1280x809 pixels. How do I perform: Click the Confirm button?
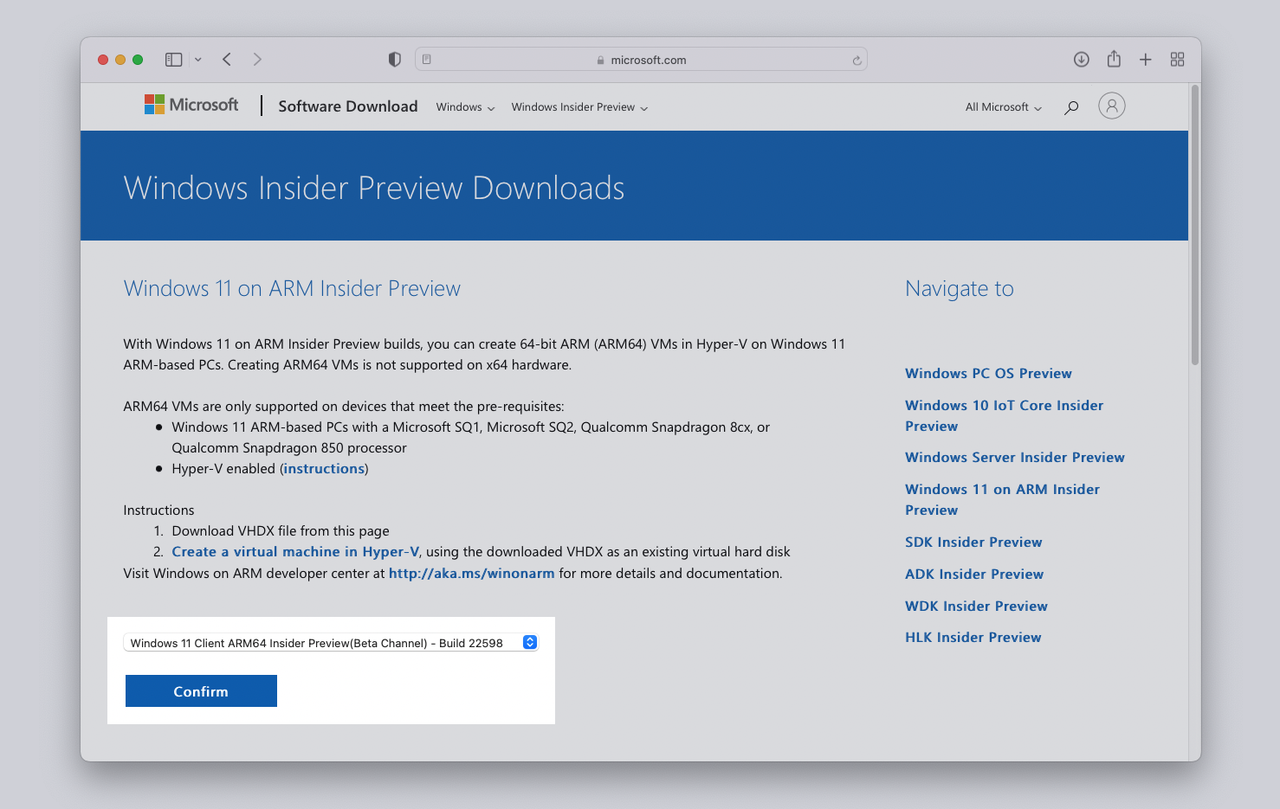[x=201, y=691]
